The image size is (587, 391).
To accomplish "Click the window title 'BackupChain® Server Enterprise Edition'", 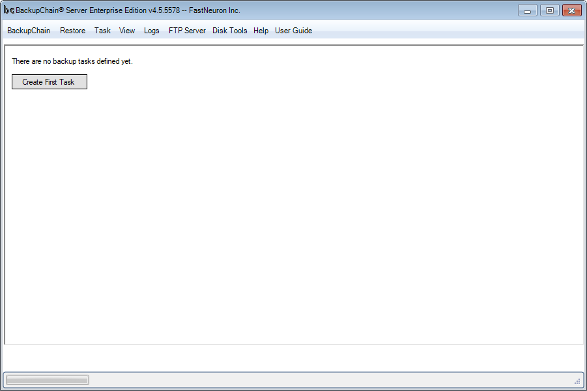I will click(81, 10).
